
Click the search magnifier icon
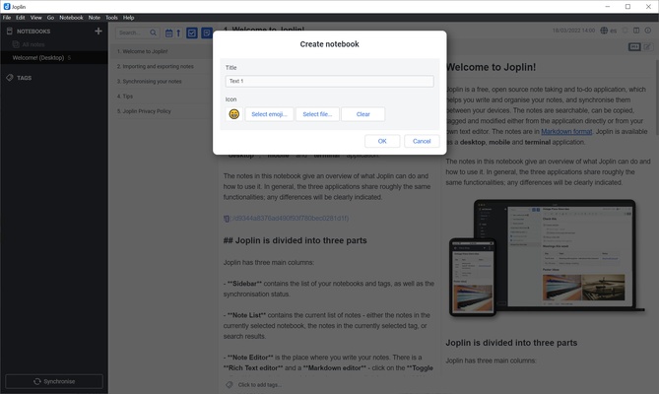click(153, 33)
